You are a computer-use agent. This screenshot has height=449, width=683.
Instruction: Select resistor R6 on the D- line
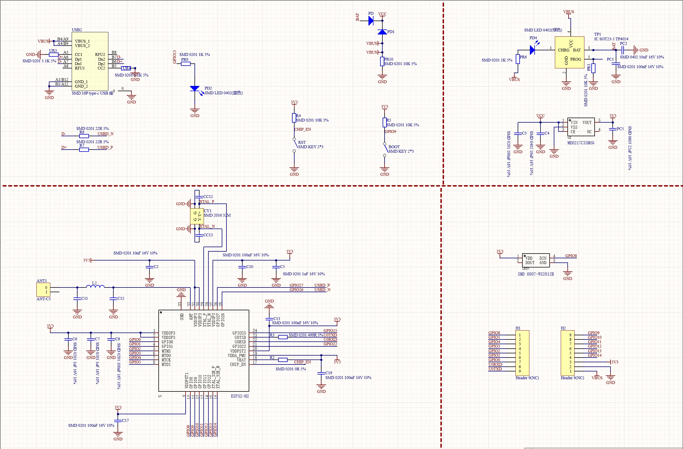click(x=84, y=136)
